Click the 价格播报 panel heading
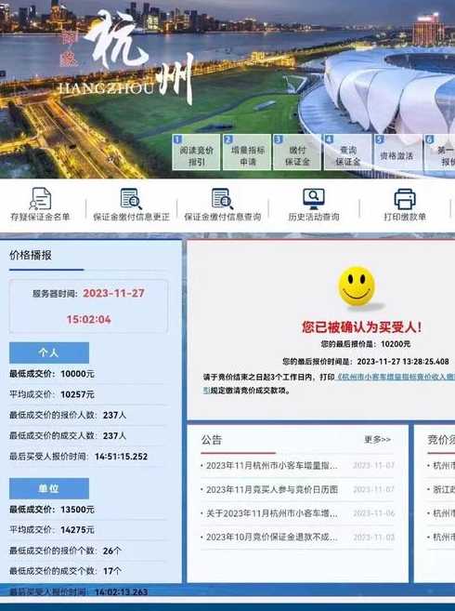 coord(31,255)
